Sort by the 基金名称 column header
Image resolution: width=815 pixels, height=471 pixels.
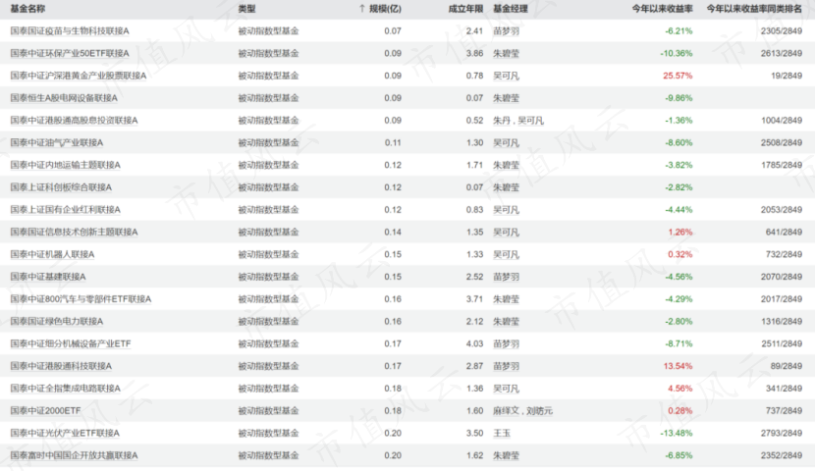[x=28, y=9]
